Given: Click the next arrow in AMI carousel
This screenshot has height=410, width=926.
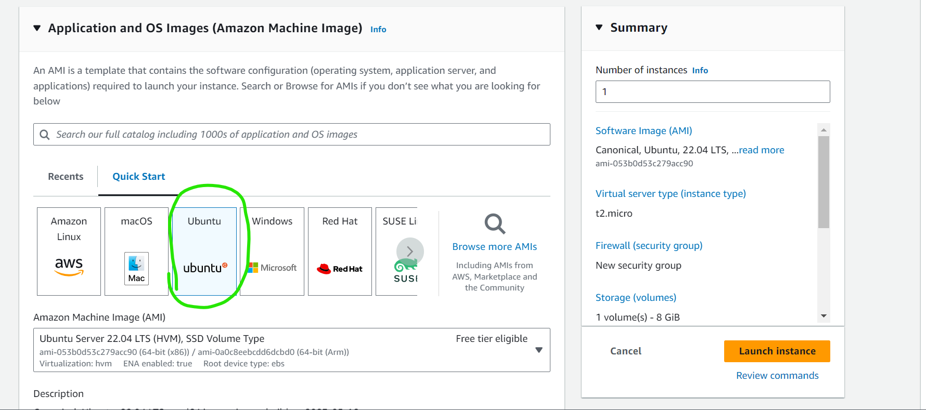Looking at the screenshot, I should [410, 252].
